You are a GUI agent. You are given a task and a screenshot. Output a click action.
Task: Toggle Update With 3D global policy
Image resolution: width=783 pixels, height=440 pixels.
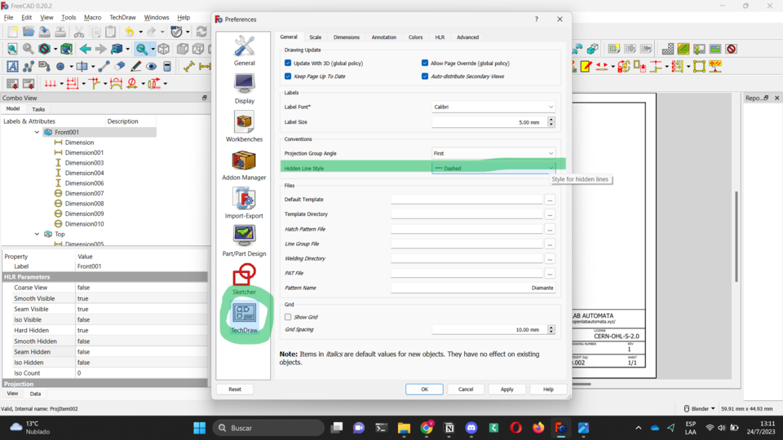(x=288, y=63)
